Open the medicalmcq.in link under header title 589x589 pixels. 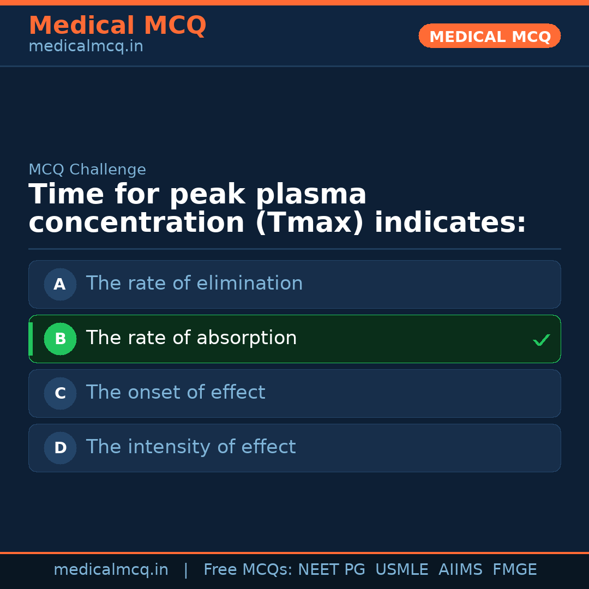coord(86,46)
